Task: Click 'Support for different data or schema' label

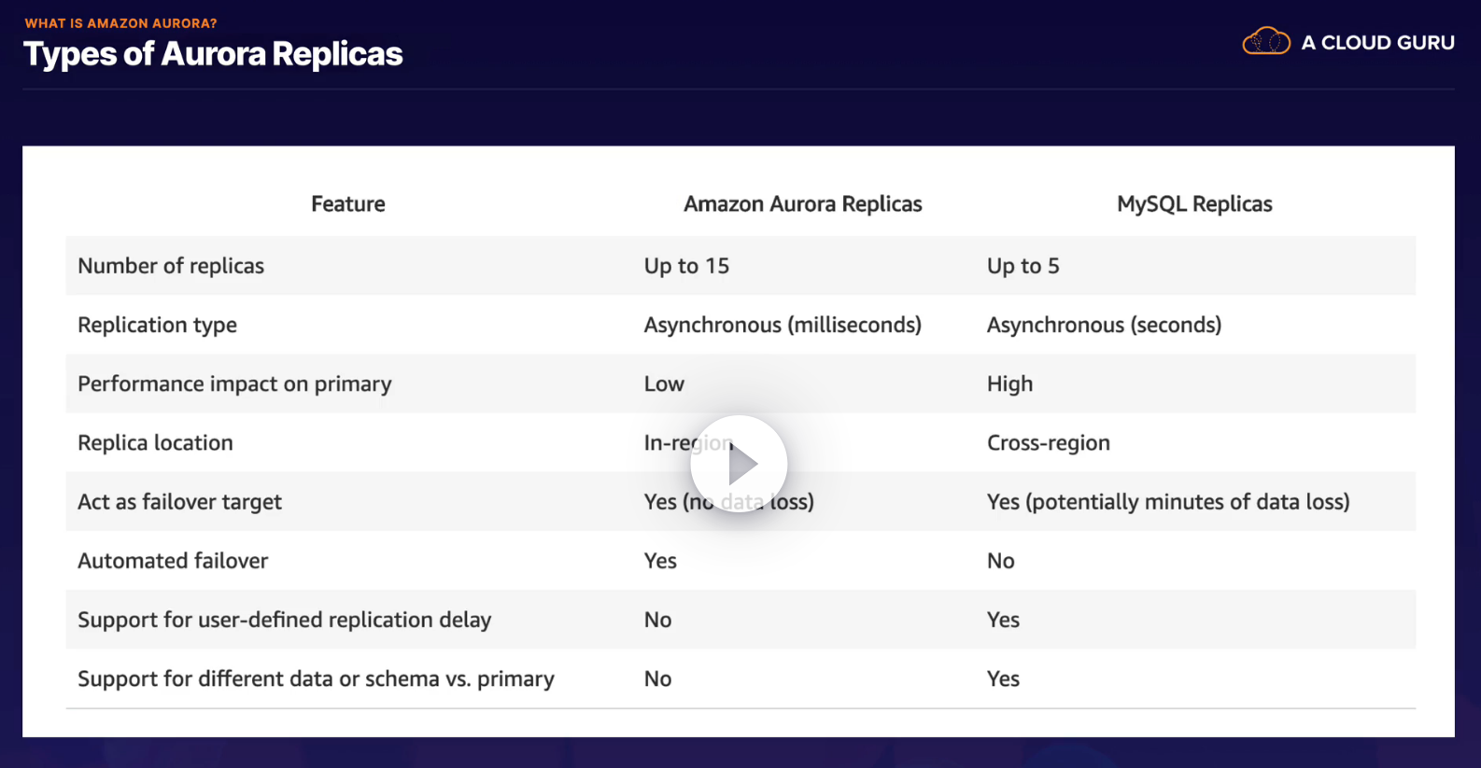Action: click(316, 678)
